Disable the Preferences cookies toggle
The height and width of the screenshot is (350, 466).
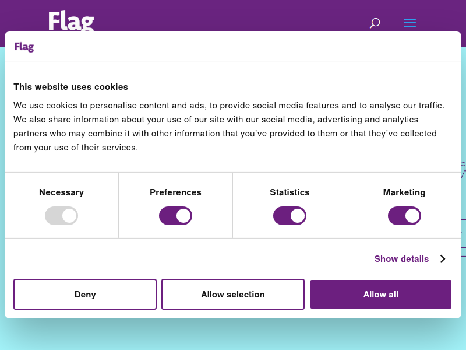(x=176, y=216)
